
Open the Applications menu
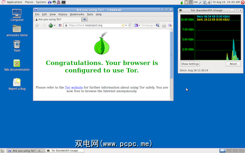(15, 2)
